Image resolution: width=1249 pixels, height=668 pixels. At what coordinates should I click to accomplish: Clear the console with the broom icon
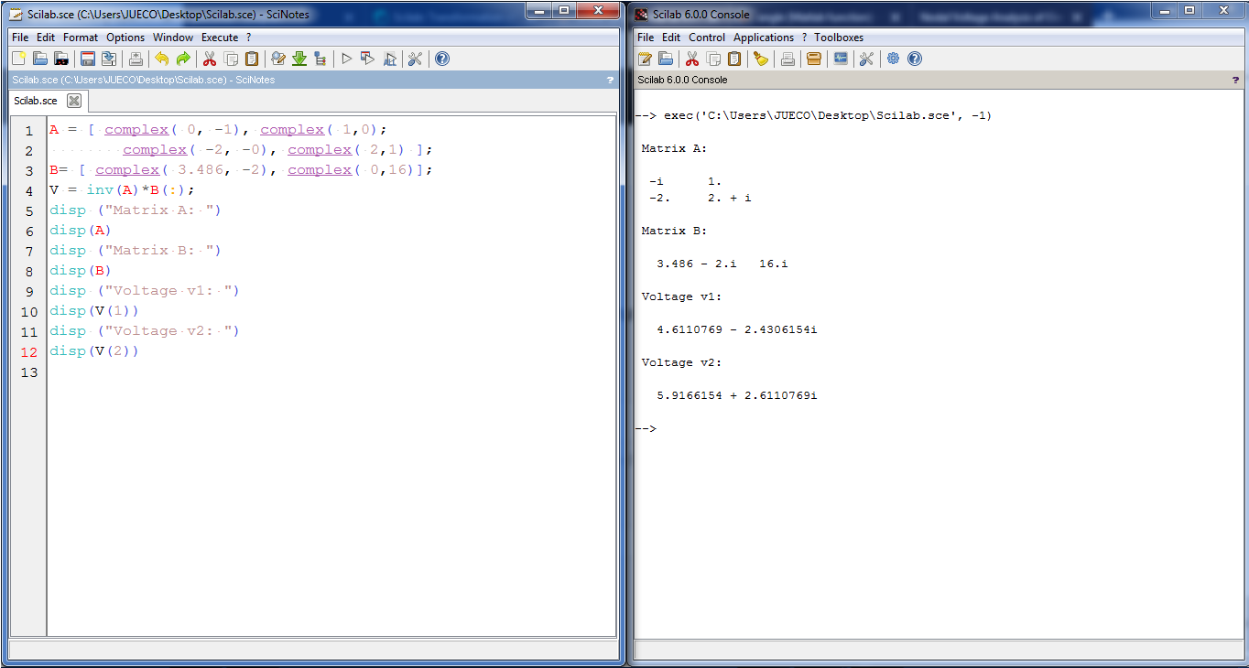(x=761, y=59)
